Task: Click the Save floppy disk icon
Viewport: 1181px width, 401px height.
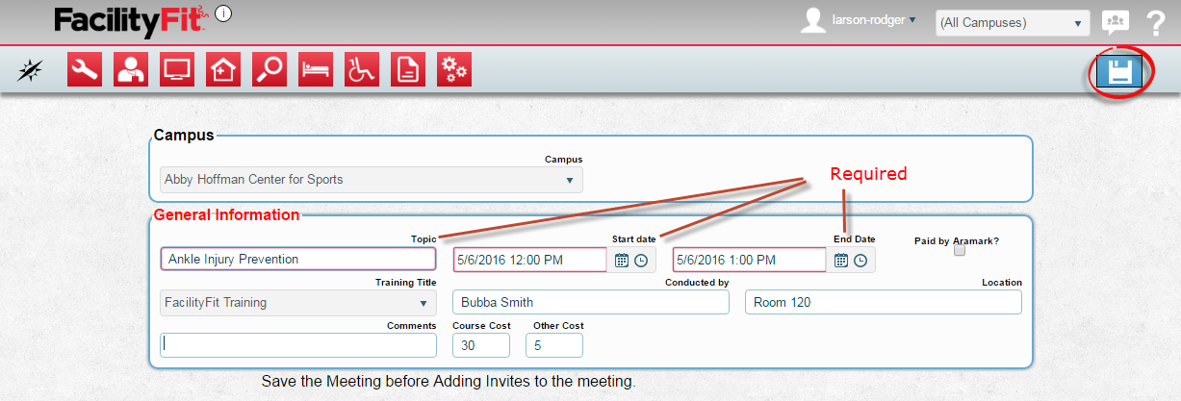Action: [1118, 71]
